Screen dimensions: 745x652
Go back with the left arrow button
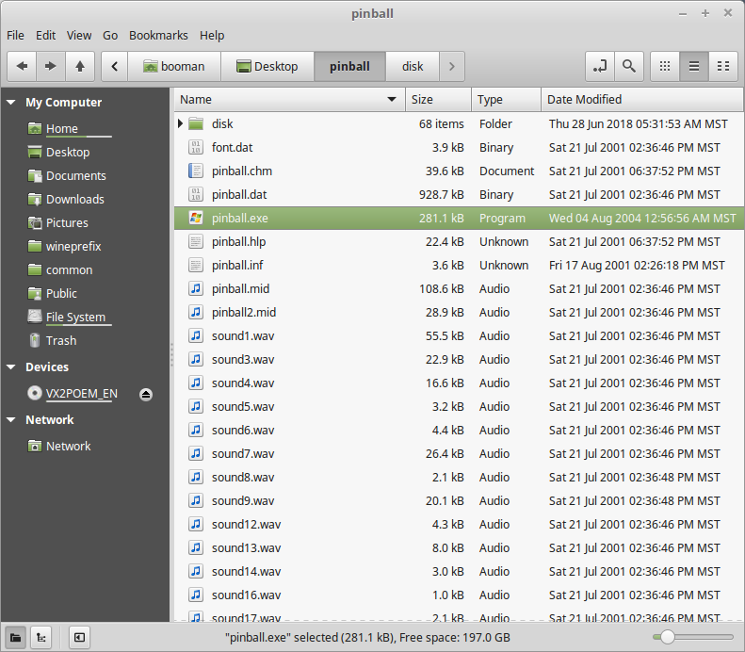click(22, 66)
